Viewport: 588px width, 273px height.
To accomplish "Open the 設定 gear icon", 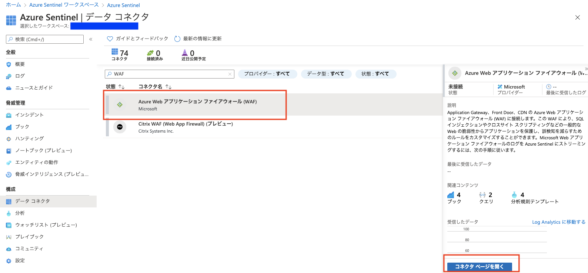I will tap(9, 261).
